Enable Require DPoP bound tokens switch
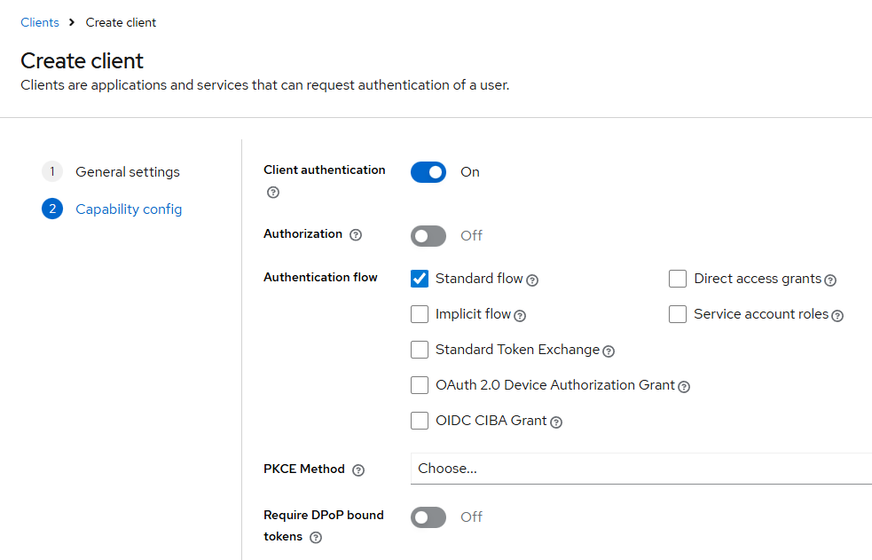This screenshot has height=560, width=872. [428, 517]
